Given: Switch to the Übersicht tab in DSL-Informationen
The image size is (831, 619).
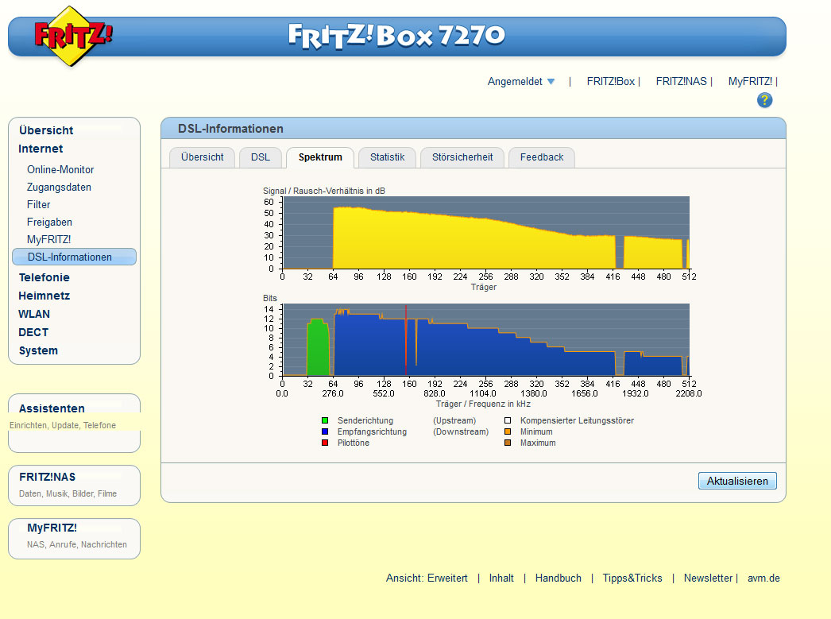Looking at the screenshot, I should (x=202, y=157).
